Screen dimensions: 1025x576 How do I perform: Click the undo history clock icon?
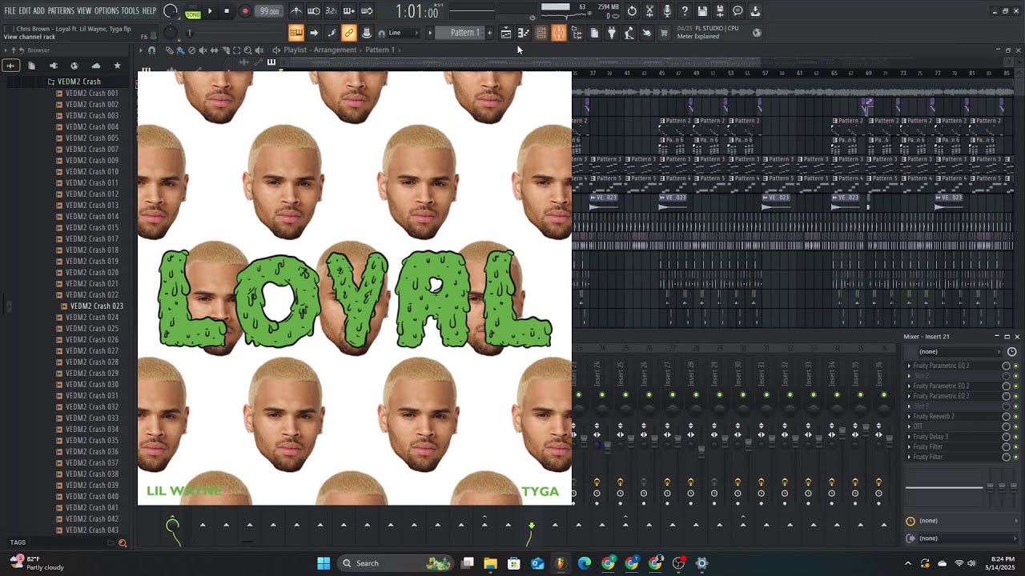(x=632, y=11)
